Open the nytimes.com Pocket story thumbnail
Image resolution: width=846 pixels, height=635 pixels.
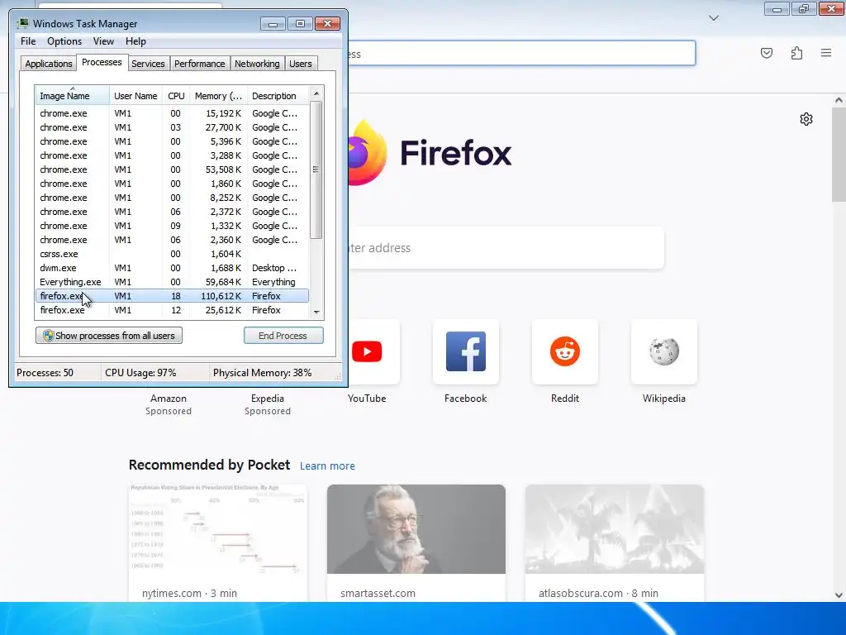pos(218,529)
